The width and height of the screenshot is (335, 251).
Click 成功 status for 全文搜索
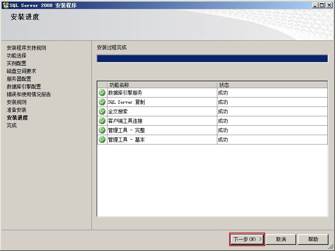(x=223, y=112)
